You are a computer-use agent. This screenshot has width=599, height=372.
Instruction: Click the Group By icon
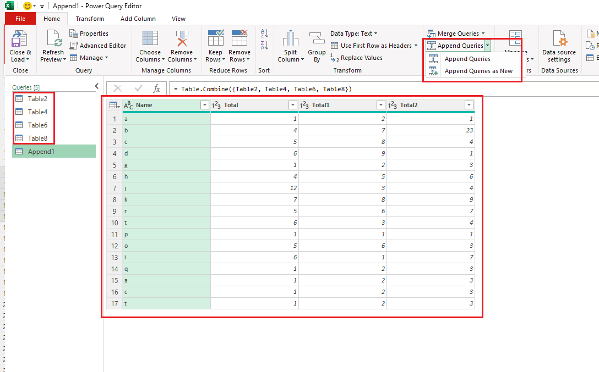[317, 38]
